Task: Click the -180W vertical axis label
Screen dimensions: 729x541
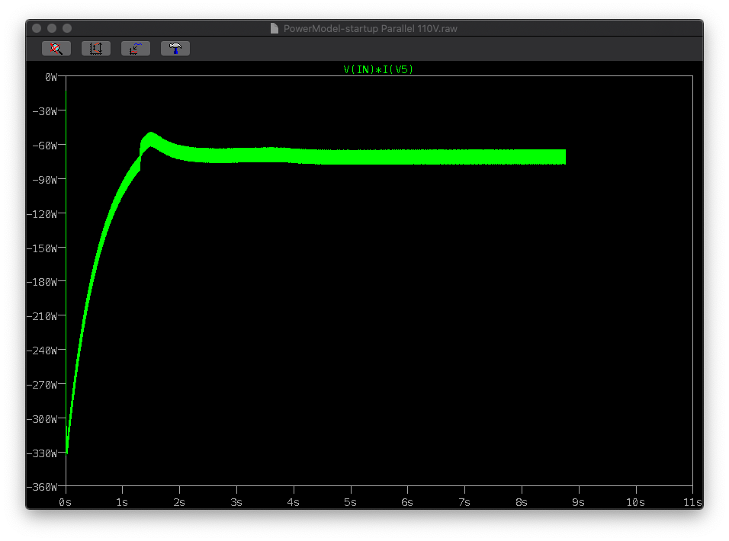Action: point(42,282)
